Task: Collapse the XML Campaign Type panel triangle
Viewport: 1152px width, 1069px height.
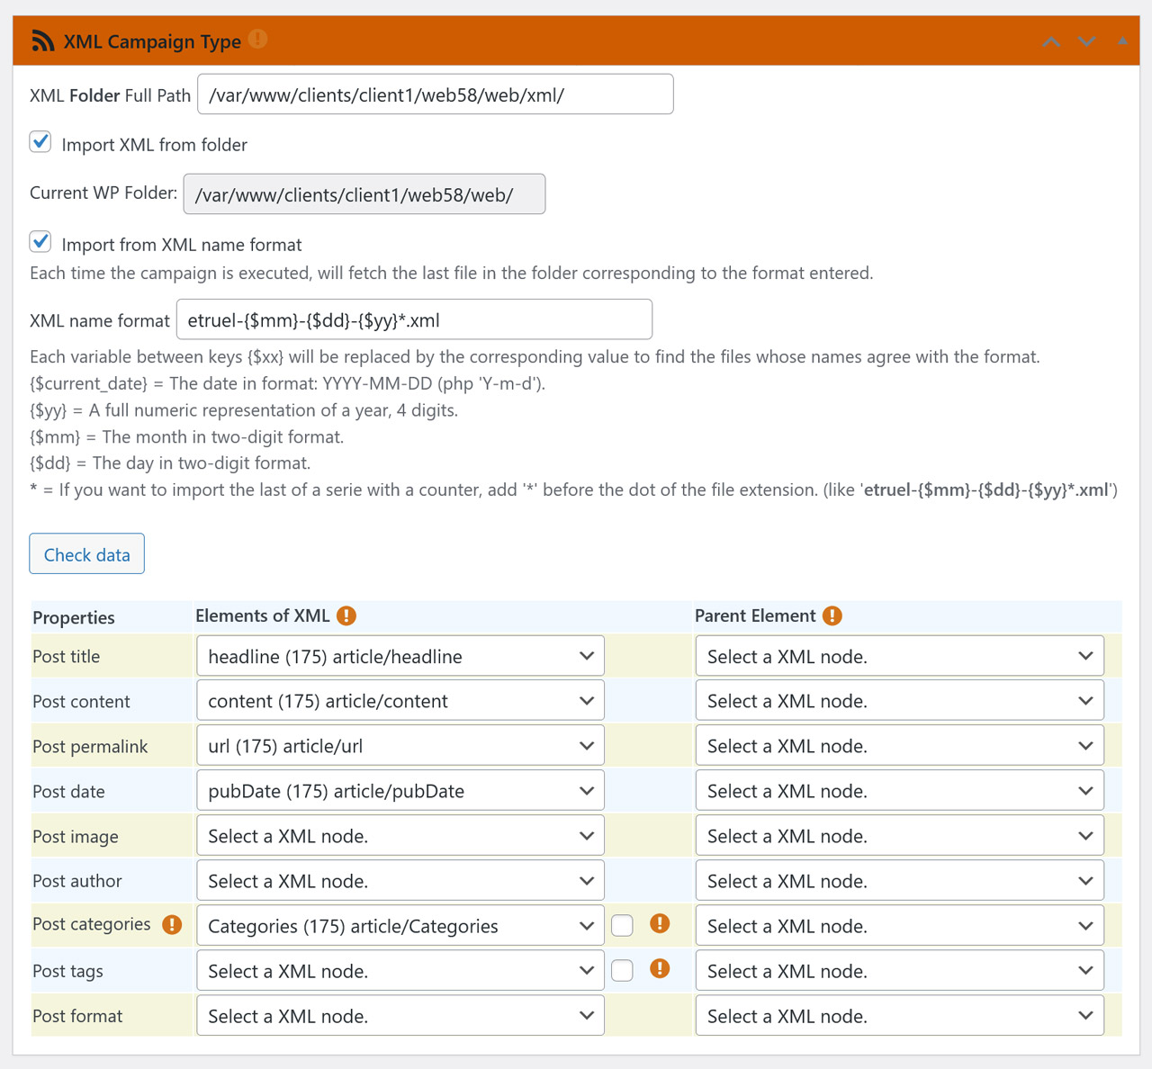Action: point(1122,41)
